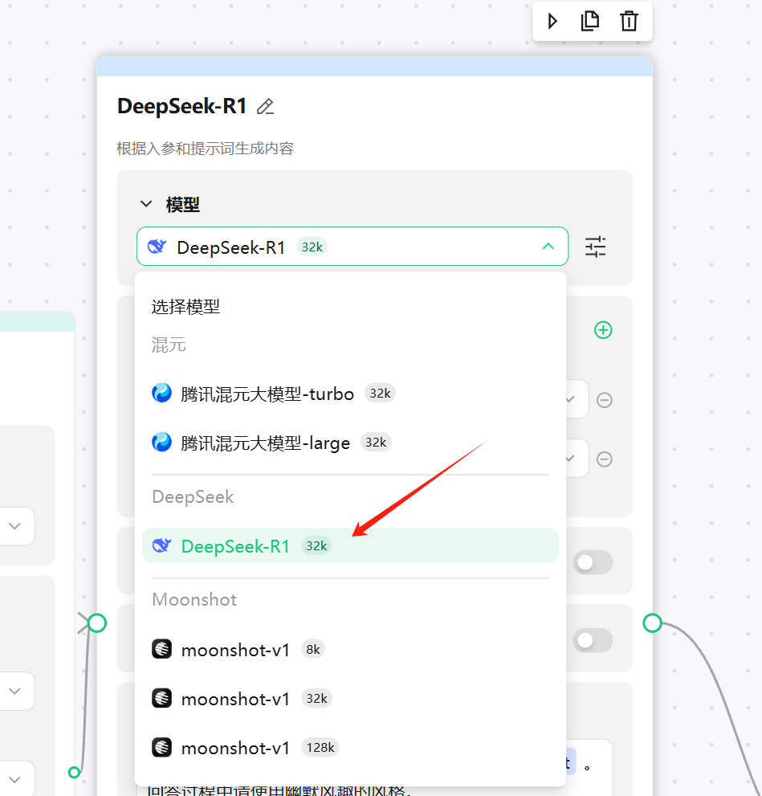Click the small green port at lower left
This screenshot has height=796, width=762.
74,772
